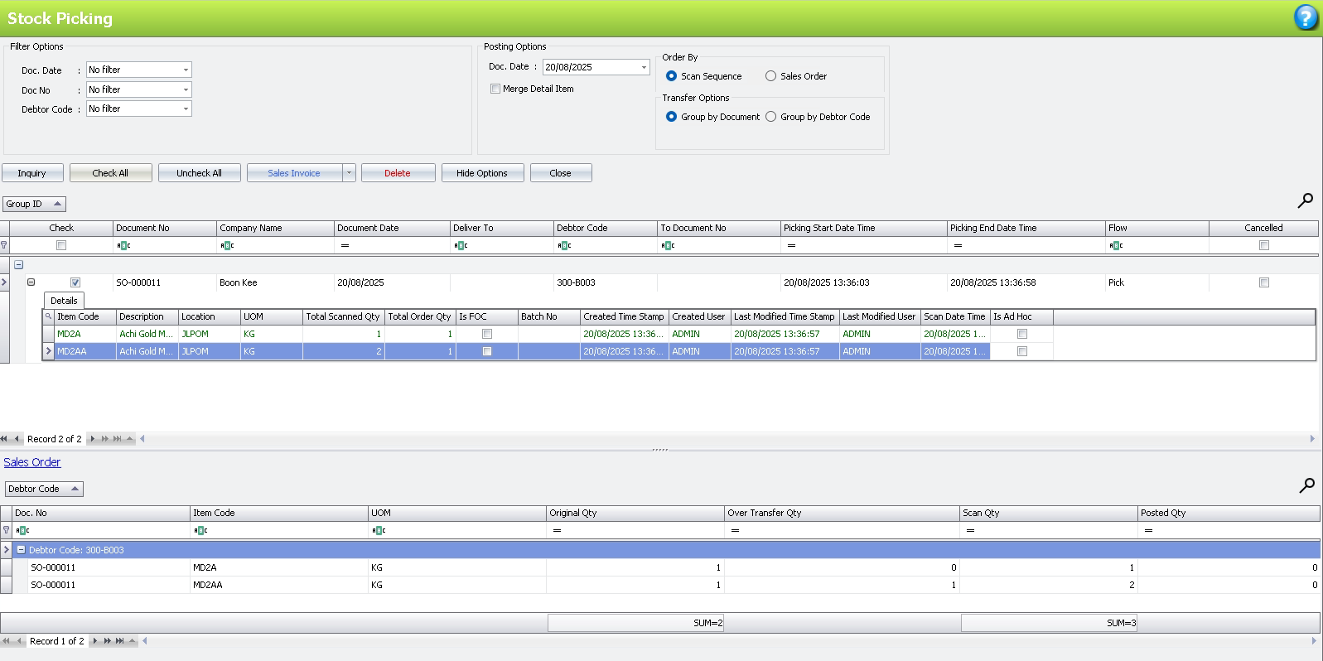Click filter icon in Debtor Code filter cell
This screenshot has width=1323, height=661.
tap(564, 245)
